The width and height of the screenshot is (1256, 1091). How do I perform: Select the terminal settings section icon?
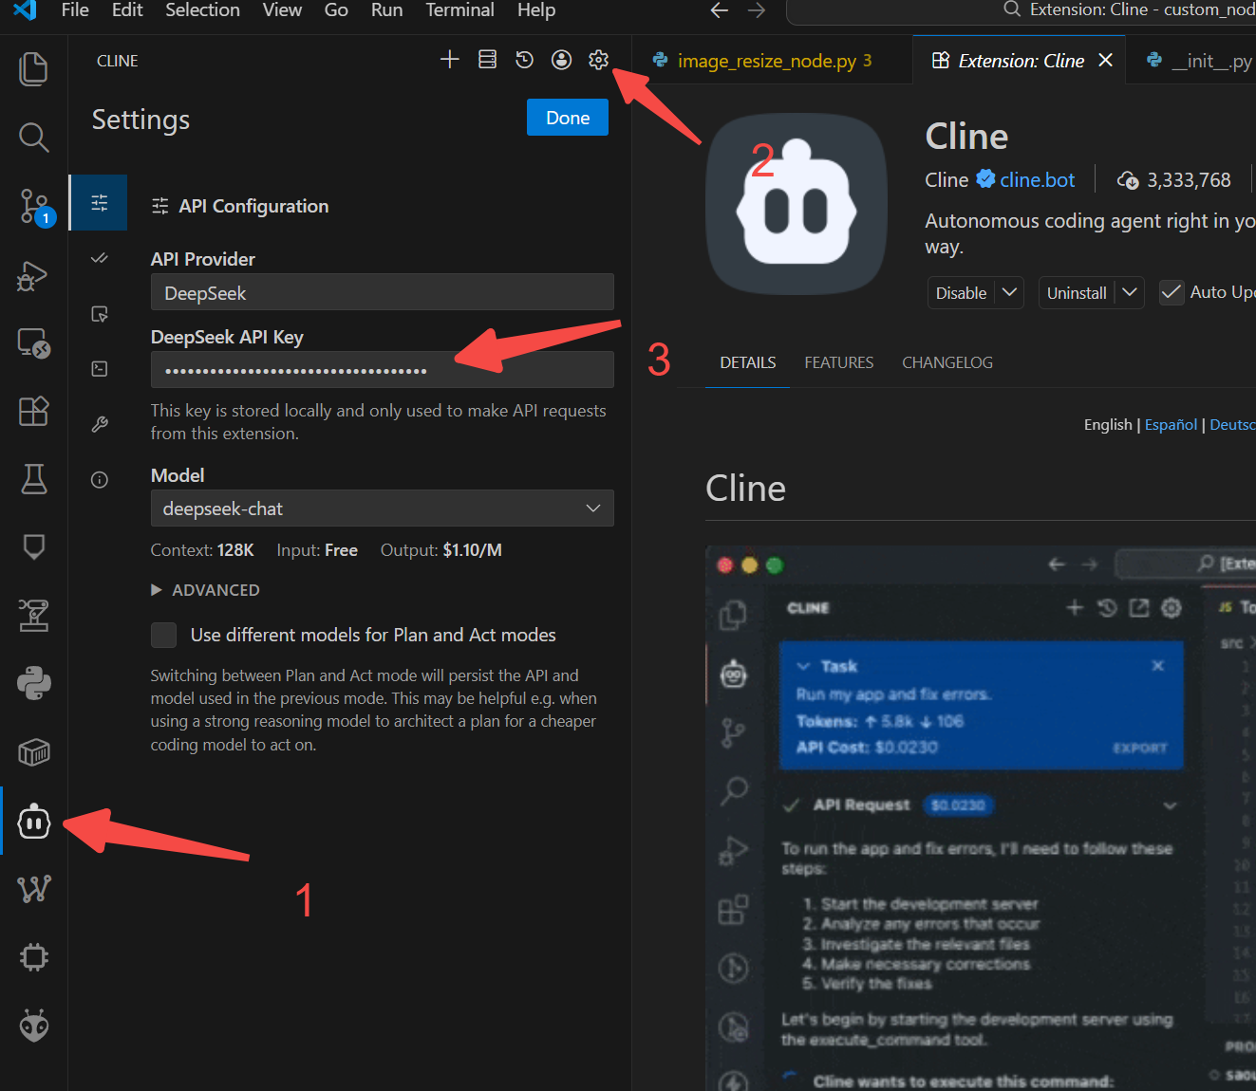click(99, 369)
